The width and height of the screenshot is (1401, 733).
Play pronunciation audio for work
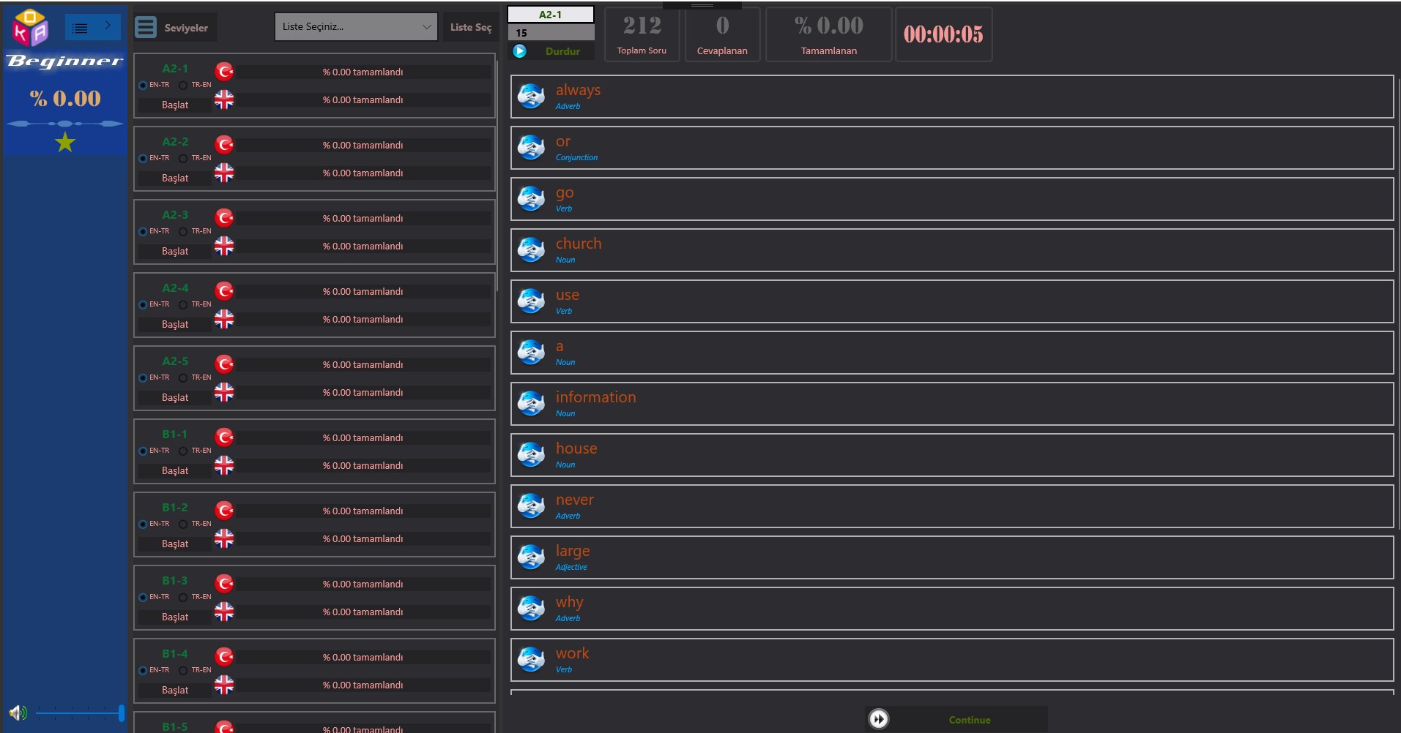(531, 659)
